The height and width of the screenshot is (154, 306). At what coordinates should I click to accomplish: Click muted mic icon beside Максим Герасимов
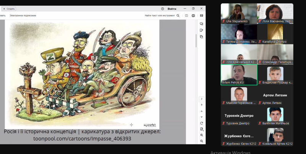(x=224, y=103)
